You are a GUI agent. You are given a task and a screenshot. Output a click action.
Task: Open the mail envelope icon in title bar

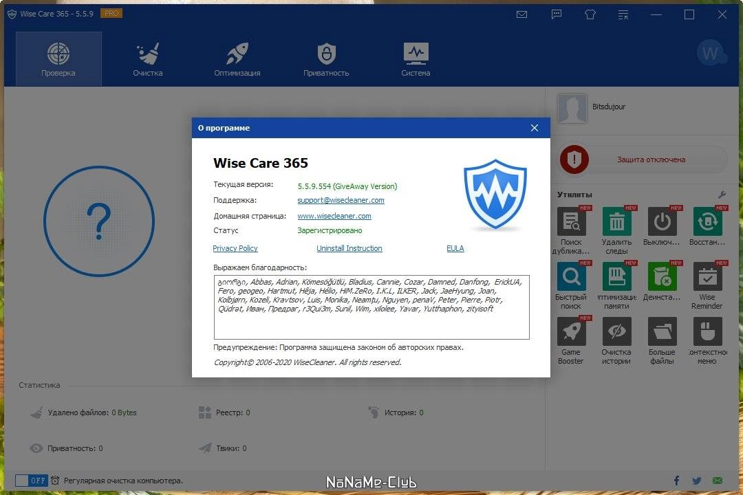521,14
